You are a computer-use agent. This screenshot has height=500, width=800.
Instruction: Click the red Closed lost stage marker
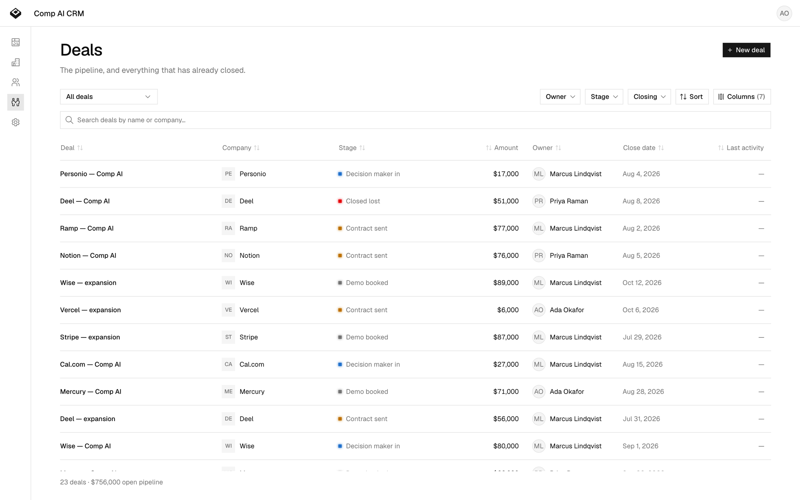(340, 201)
